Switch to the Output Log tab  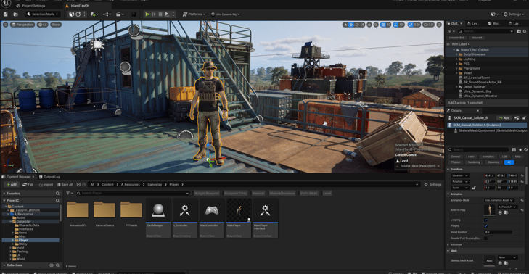pos(49,177)
